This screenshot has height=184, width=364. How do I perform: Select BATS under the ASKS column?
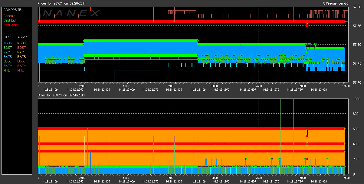[x=22, y=57]
